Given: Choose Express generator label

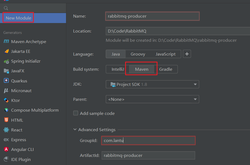Looking at the screenshot, I should (18, 140).
